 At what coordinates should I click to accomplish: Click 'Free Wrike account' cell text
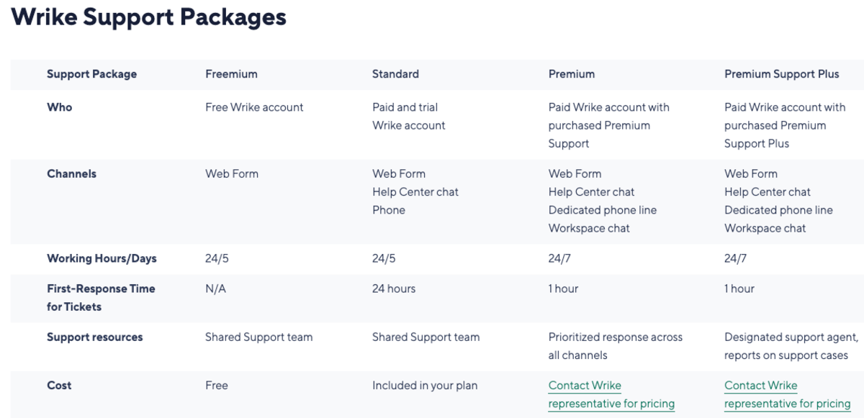254,107
